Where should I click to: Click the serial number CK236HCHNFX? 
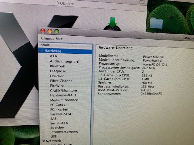(151, 94)
